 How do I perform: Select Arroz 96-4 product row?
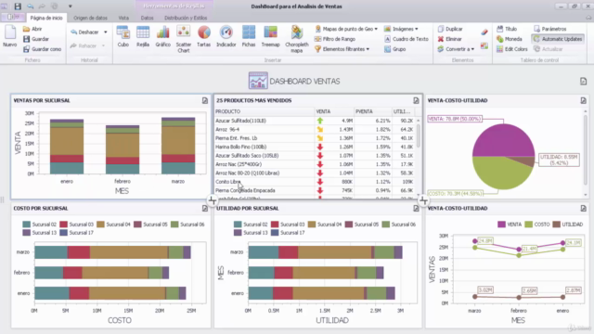[315, 130]
